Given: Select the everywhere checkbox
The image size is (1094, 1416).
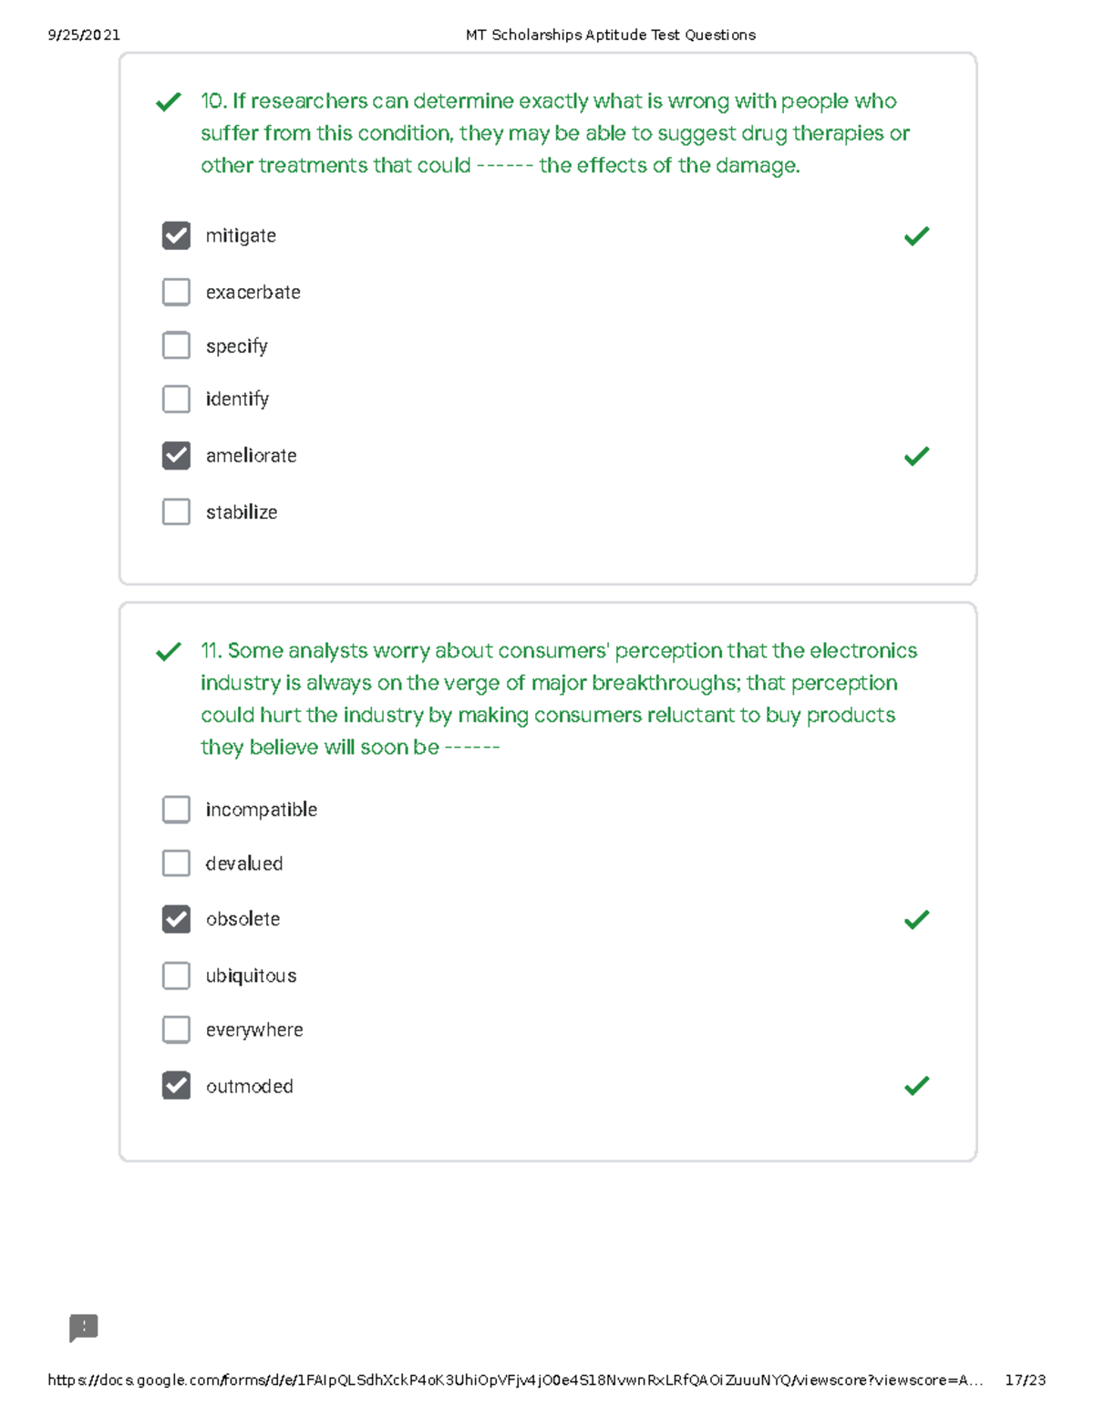Looking at the screenshot, I should tap(176, 1029).
